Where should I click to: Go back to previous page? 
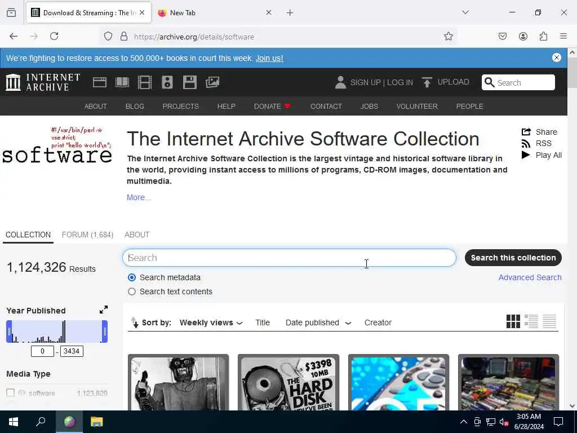pos(14,36)
